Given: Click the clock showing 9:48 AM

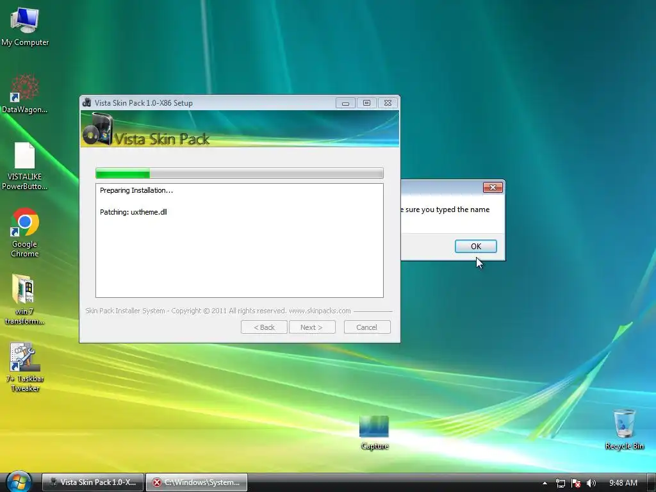Looking at the screenshot, I should click(x=623, y=483).
